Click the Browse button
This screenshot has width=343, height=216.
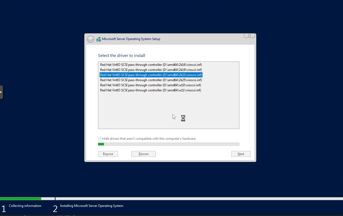(108, 154)
